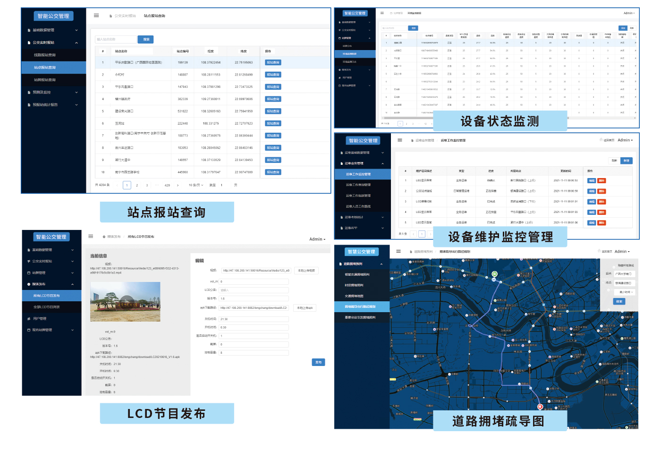This screenshot has height=451, width=661.
Task: Click red 删除 button for row 1 LED显示异常
Action: 602,180
